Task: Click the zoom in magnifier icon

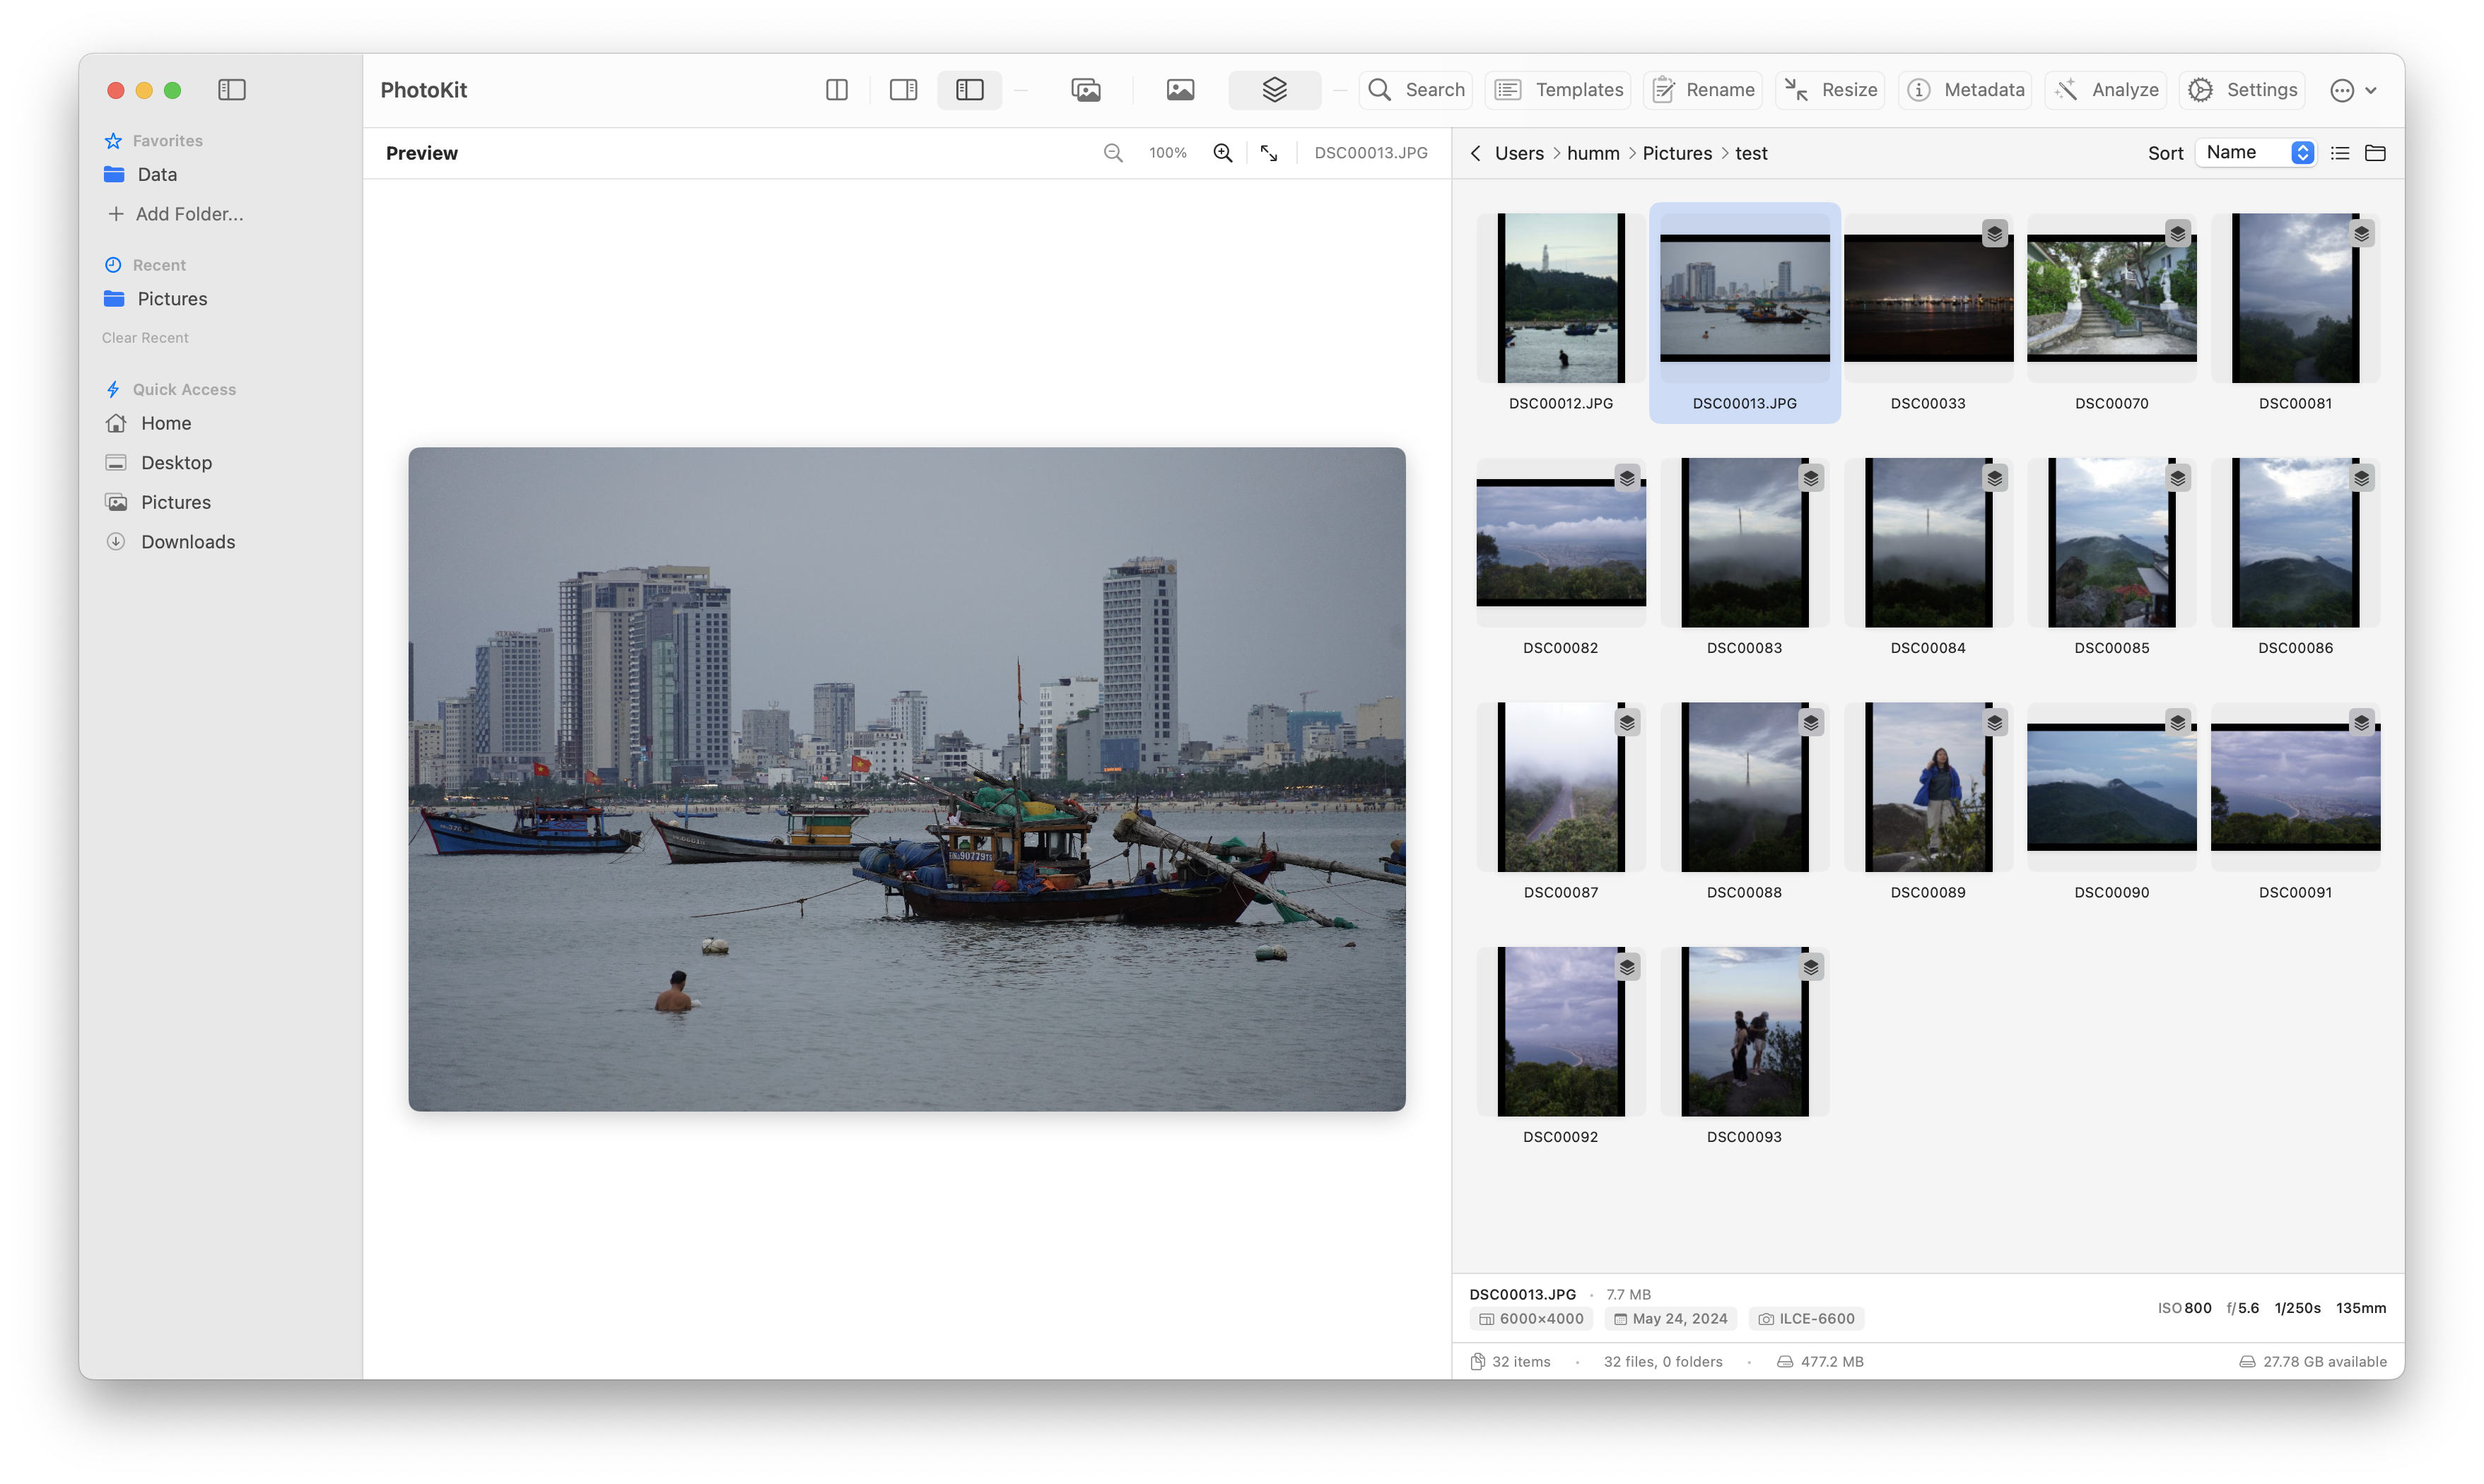Action: click(1222, 153)
